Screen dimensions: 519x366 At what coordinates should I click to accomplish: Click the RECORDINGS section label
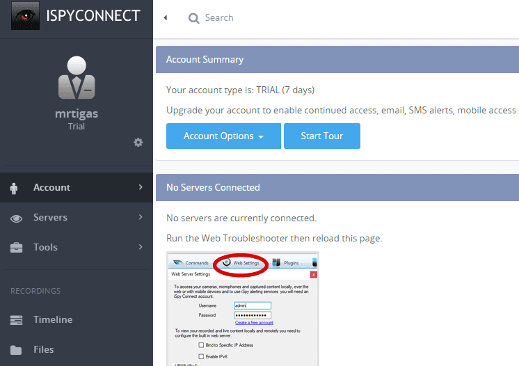pos(35,291)
